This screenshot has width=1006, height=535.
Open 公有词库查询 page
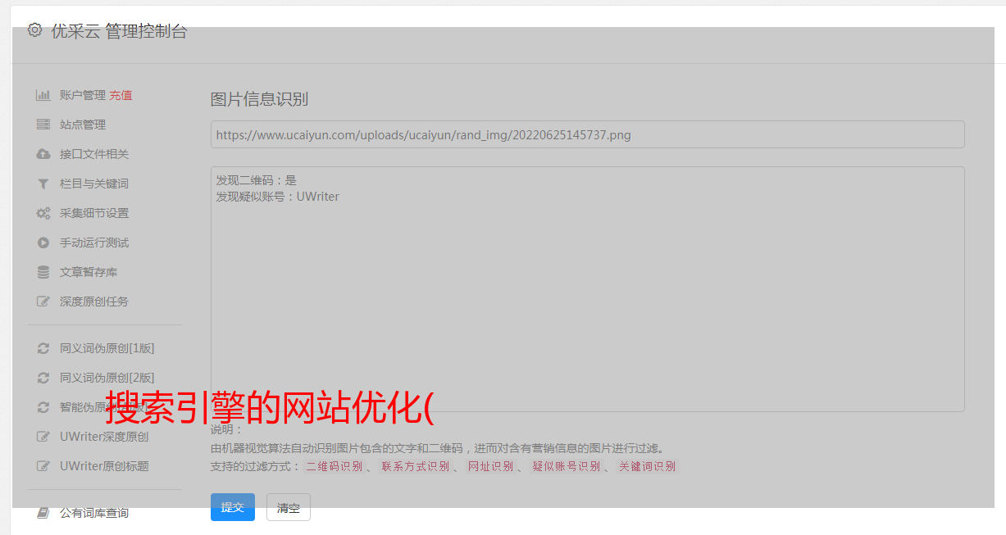pyautogui.click(x=94, y=513)
